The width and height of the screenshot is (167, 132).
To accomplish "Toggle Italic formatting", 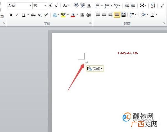I will 17,15.
